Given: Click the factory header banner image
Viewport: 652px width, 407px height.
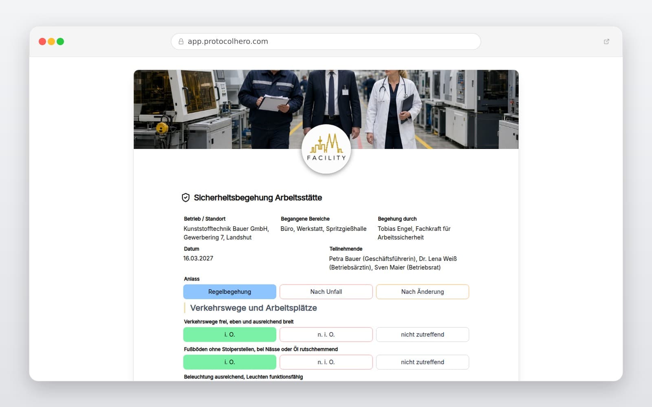Looking at the screenshot, I should point(326,109).
